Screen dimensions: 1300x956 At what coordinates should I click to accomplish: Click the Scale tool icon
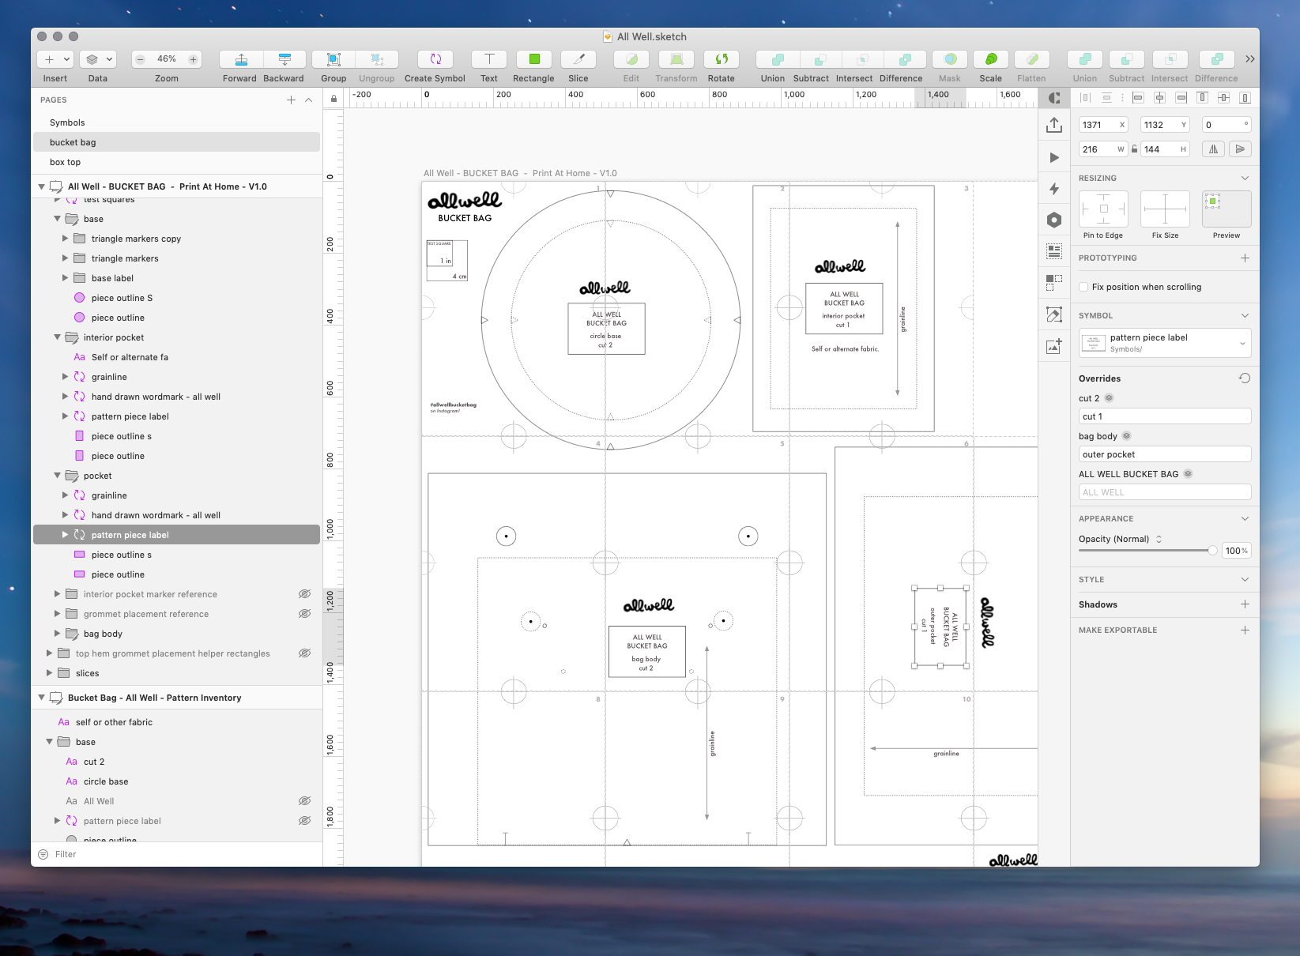click(990, 59)
